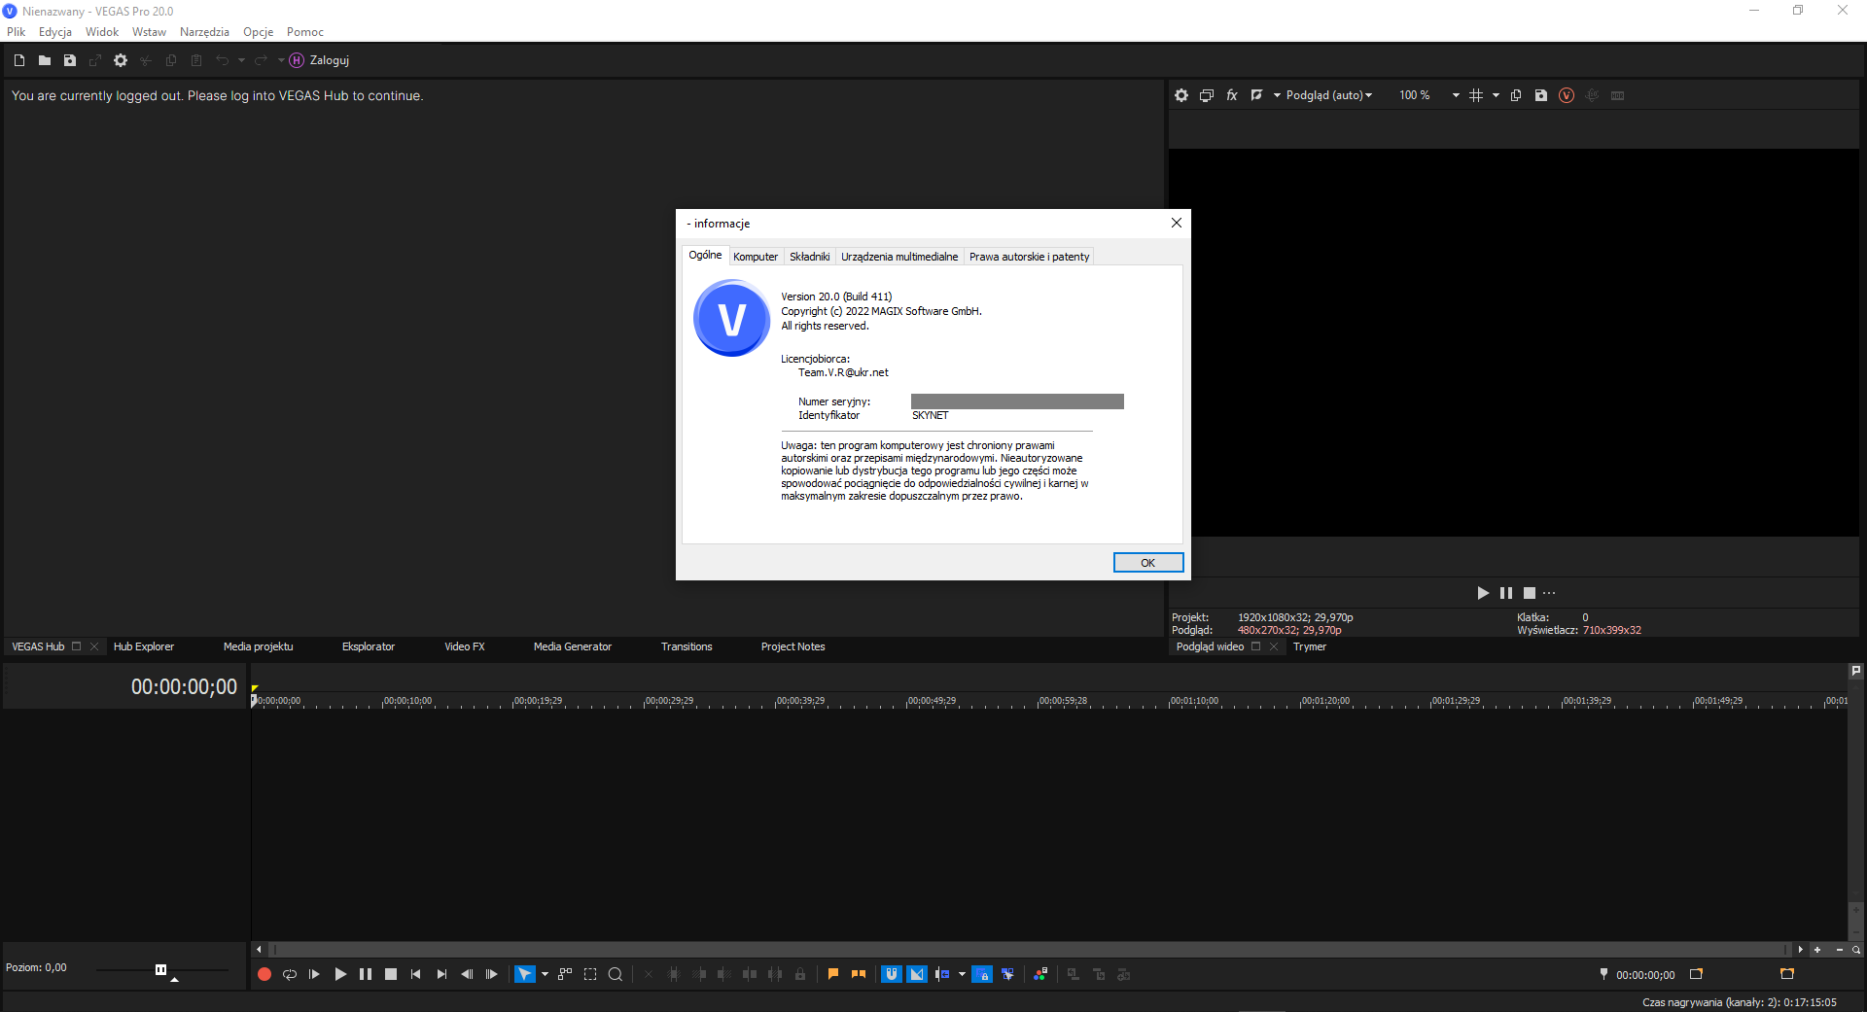Expand split-screen view options arrow
Image resolution: width=1867 pixels, height=1012 pixels.
tap(1277, 95)
